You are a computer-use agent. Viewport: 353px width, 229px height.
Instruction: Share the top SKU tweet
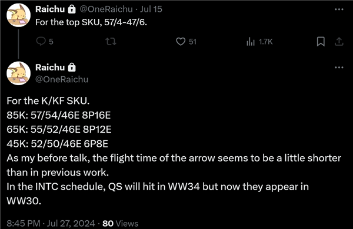(x=339, y=42)
